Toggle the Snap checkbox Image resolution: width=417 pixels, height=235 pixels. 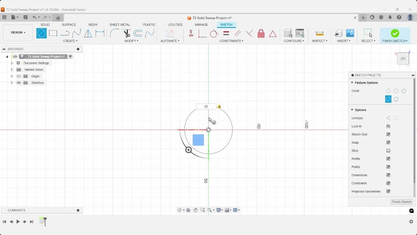tap(388, 142)
